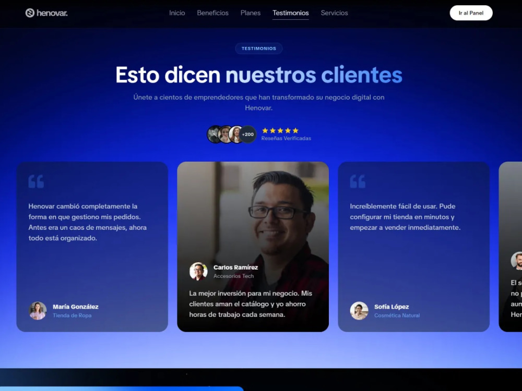Click the henovar brand wordmark
This screenshot has height=391, width=522.
coord(52,13)
